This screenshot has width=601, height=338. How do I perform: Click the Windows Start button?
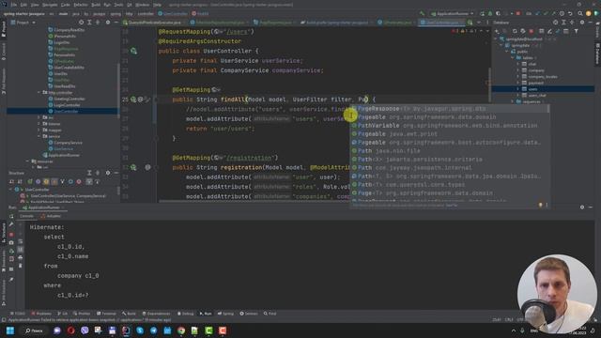click(x=10, y=330)
